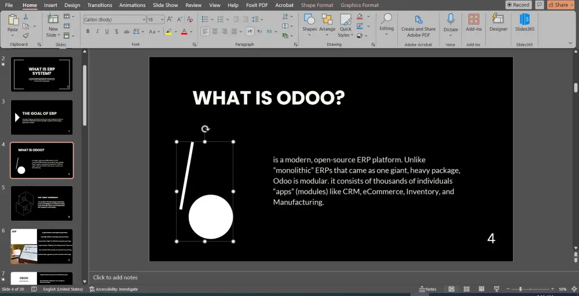Screen dimensions: 579x296
Task: Click the Format Painter brush icon
Action: pos(26,35)
